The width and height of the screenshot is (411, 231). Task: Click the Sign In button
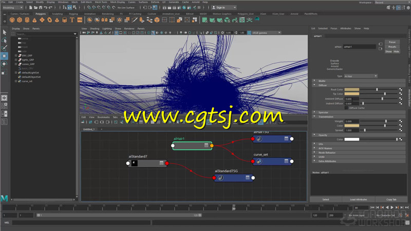pyautogui.click(x=223, y=8)
